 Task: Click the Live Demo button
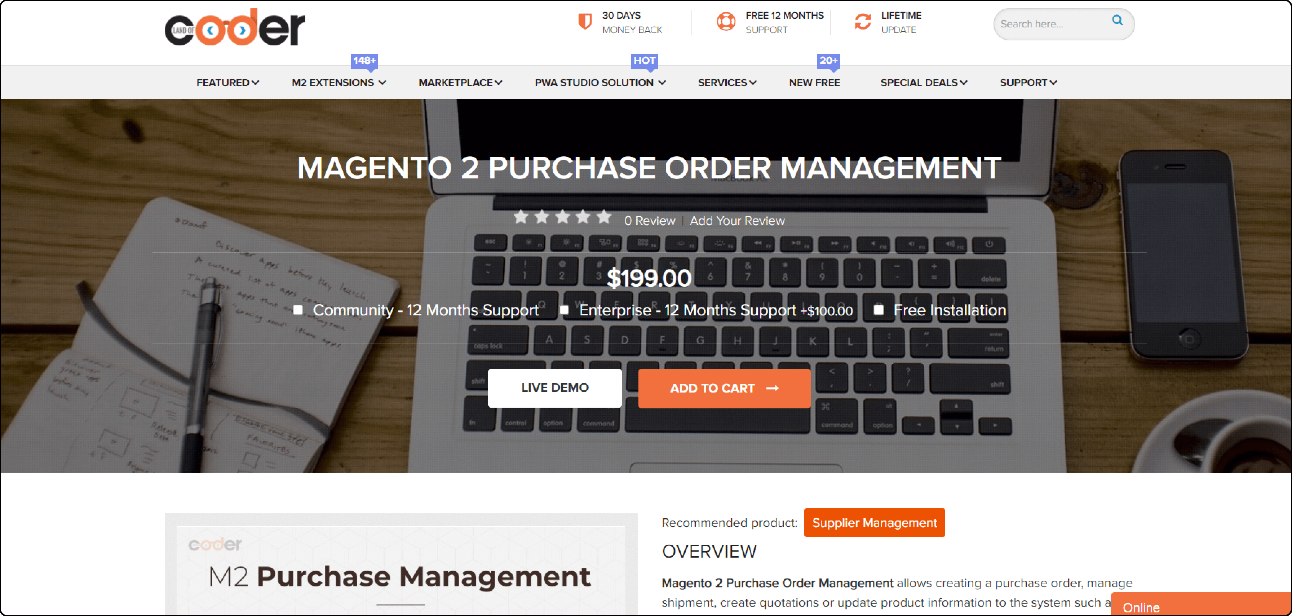click(555, 388)
